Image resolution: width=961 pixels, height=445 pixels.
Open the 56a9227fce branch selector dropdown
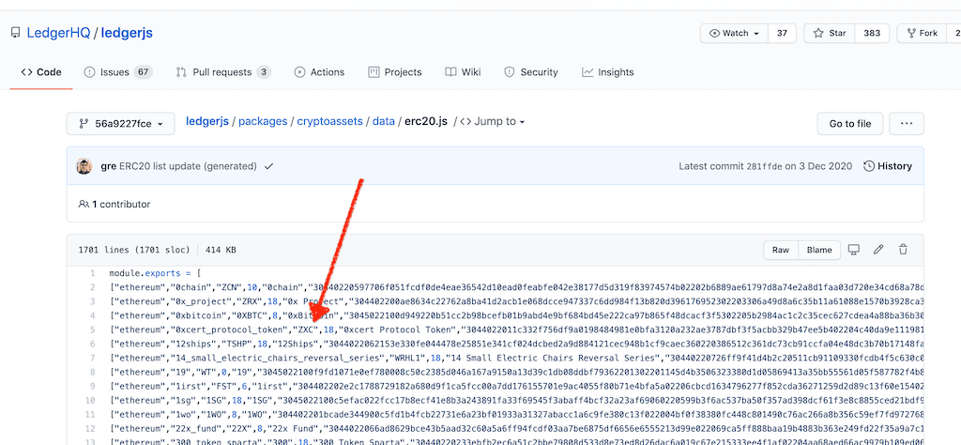(x=121, y=124)
